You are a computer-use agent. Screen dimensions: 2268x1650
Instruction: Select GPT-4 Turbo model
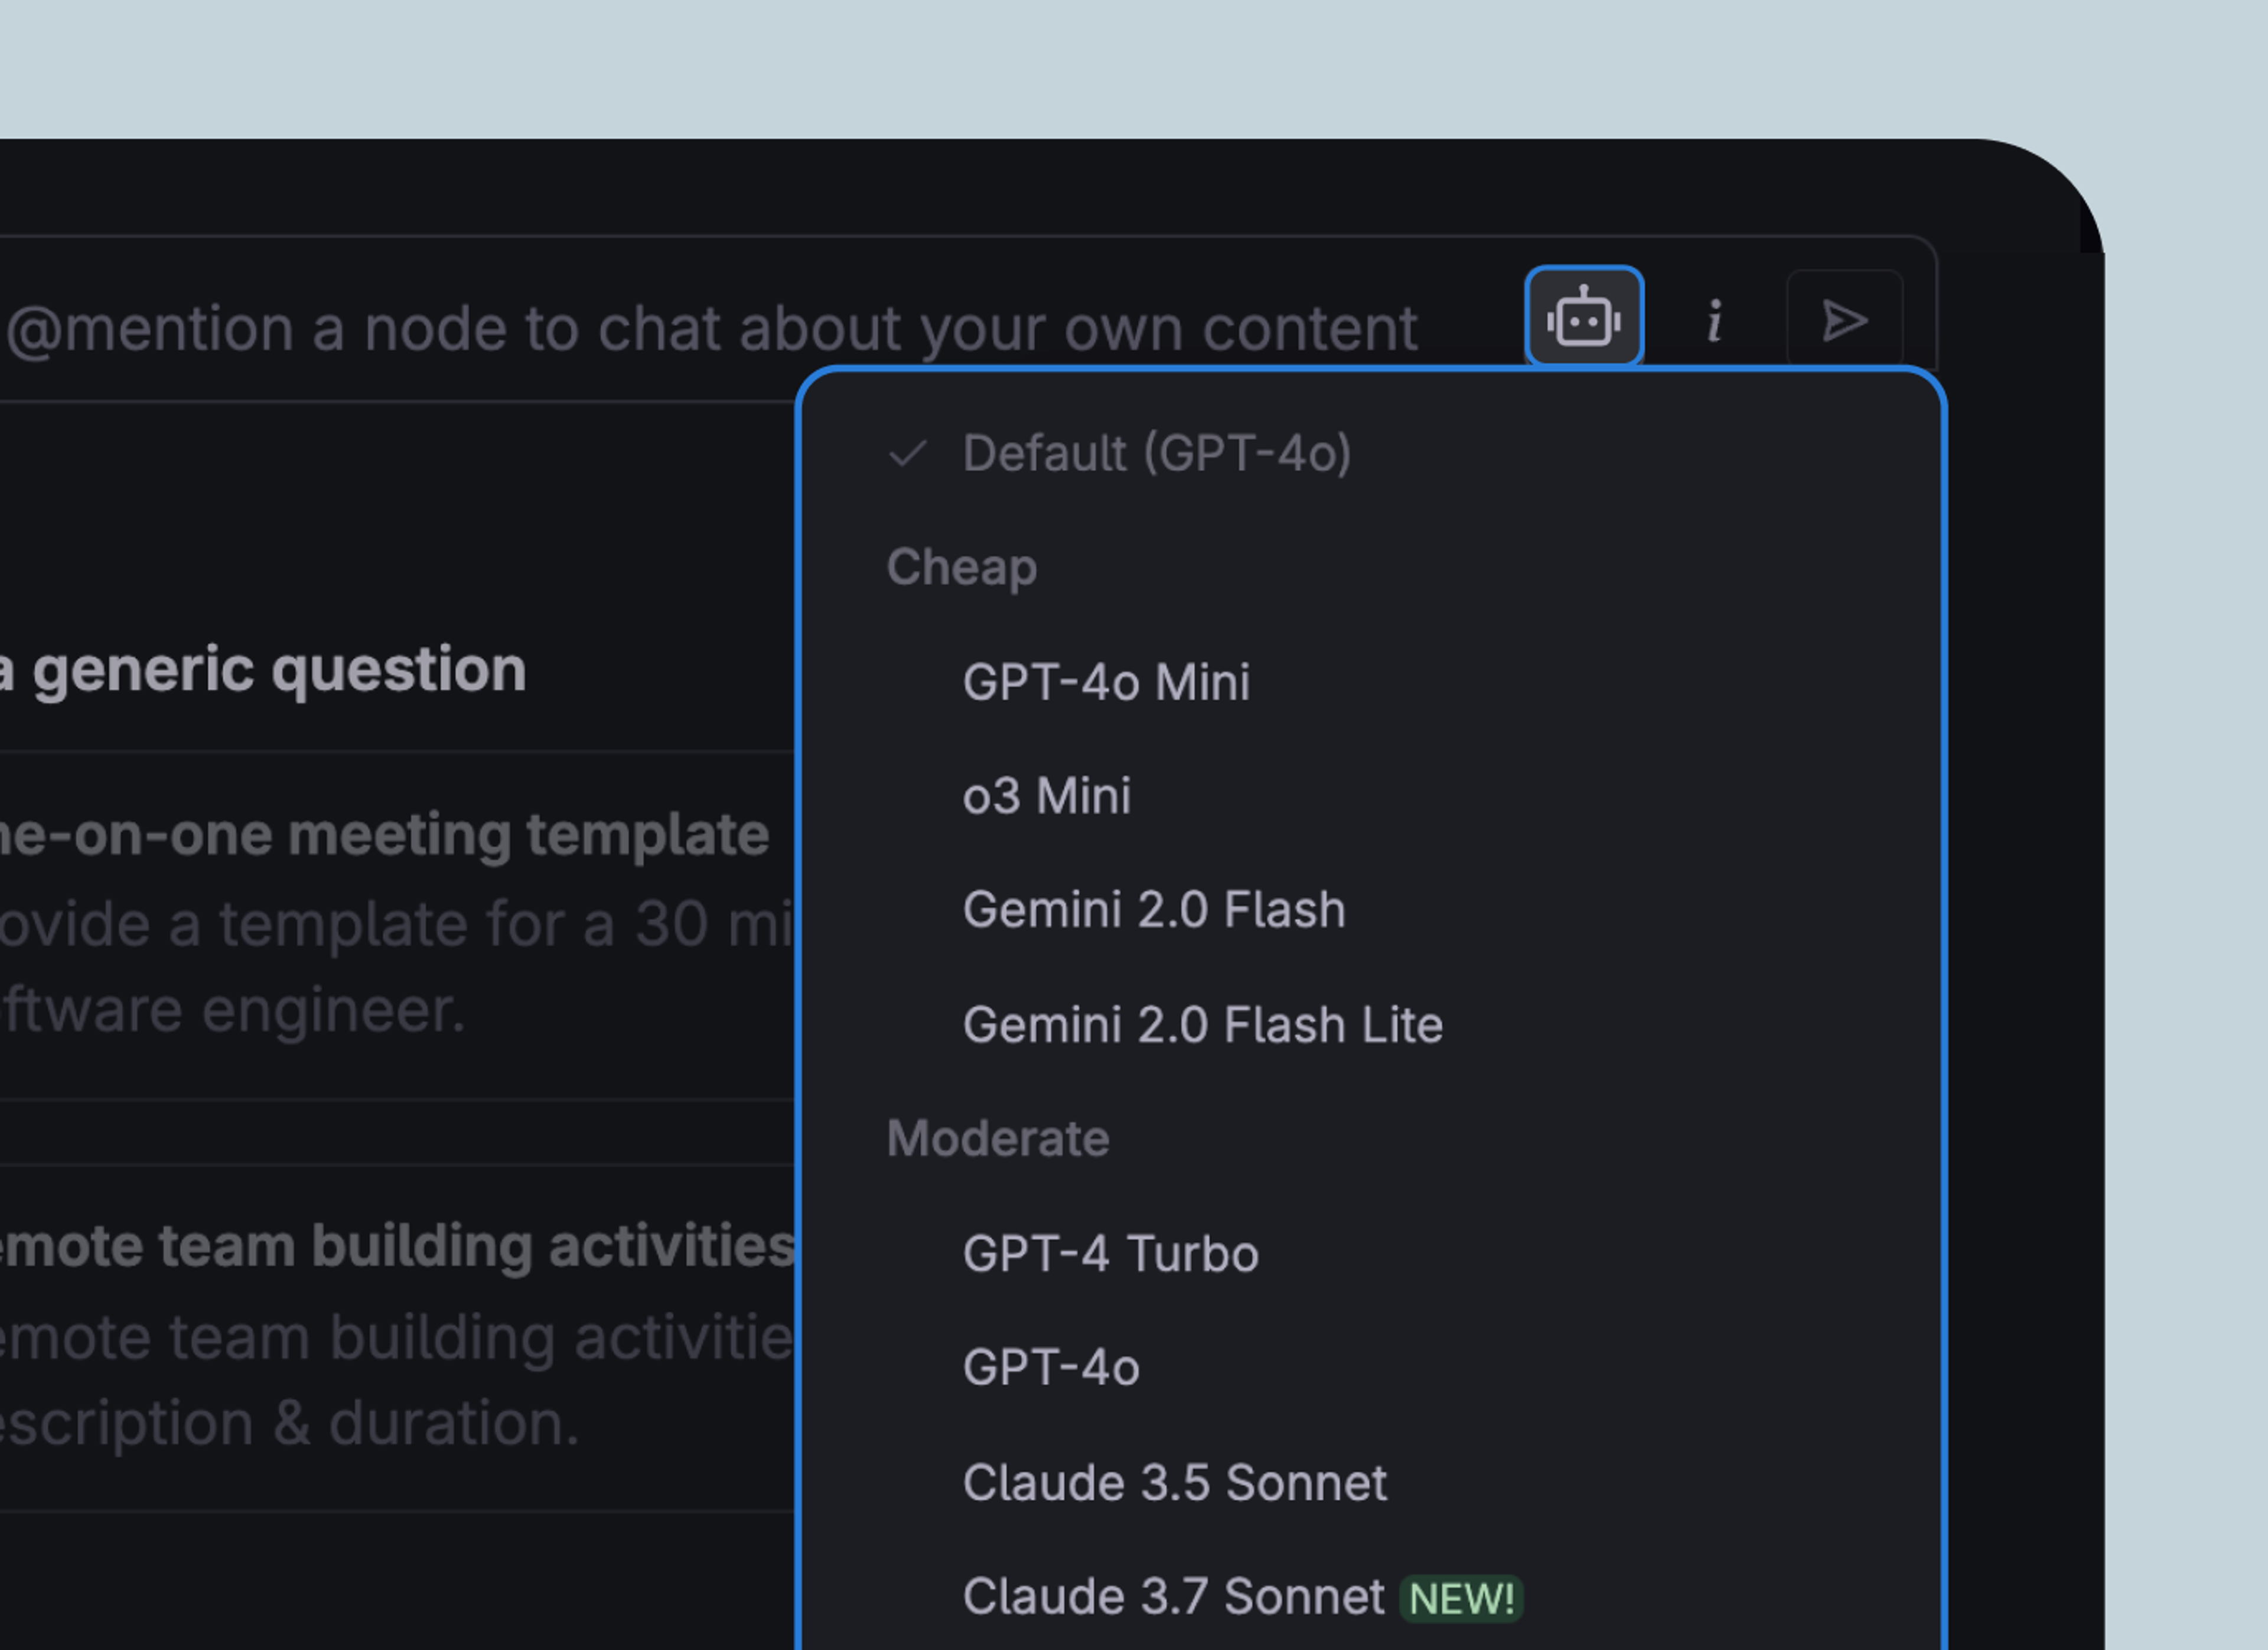tap(1110, 1254)
